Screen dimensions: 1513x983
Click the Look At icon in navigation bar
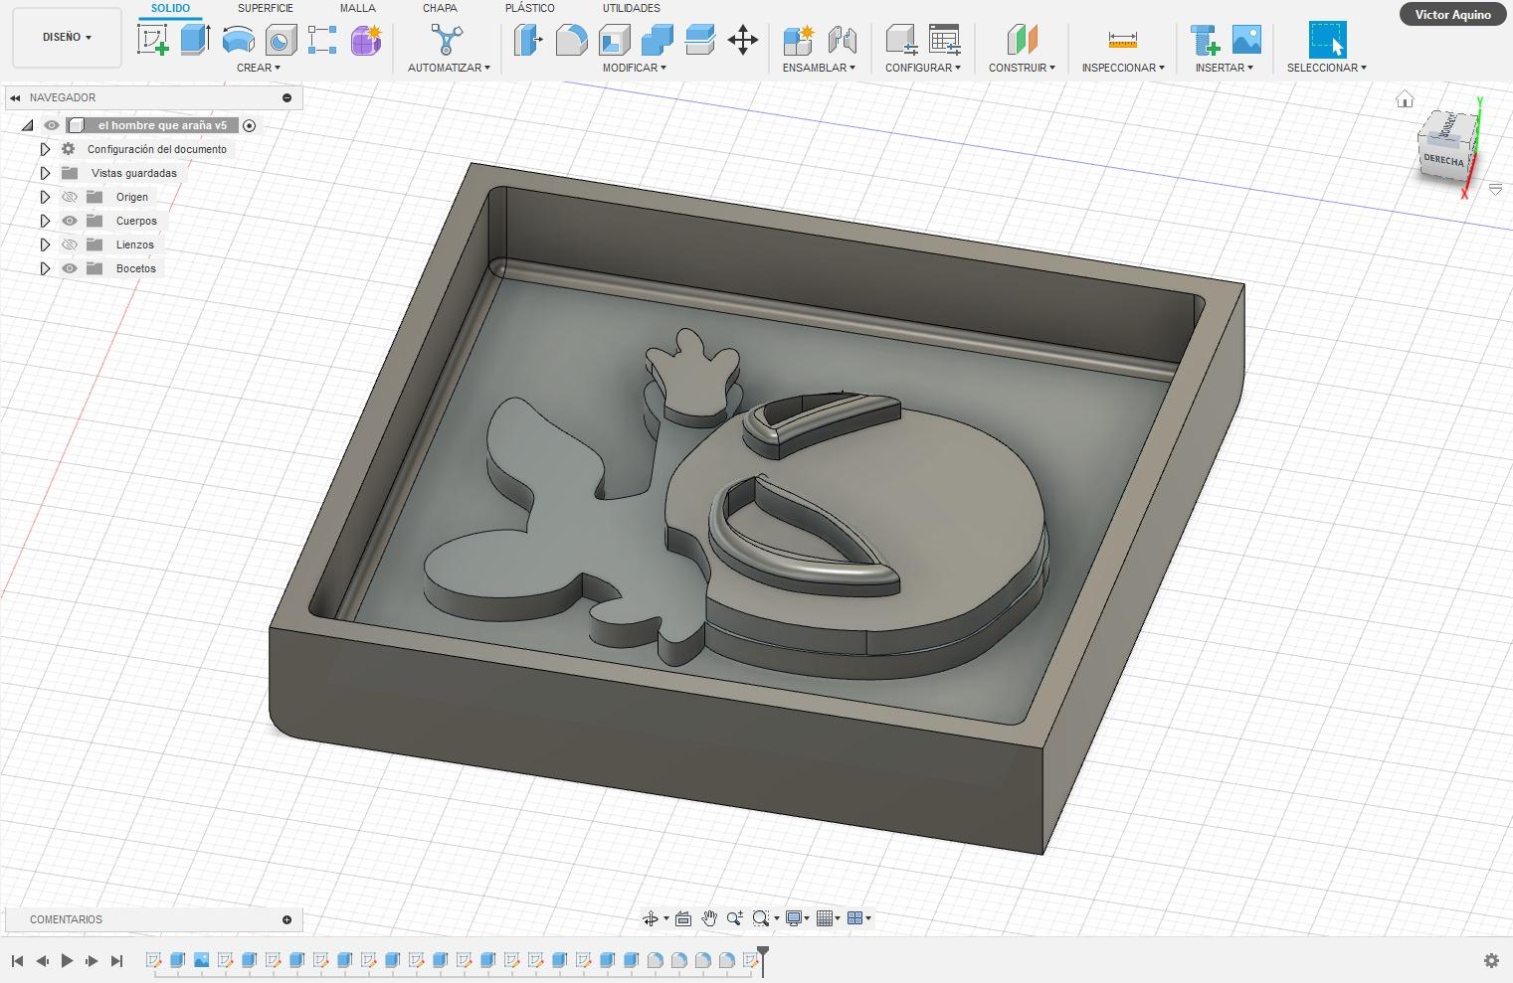point(683,918)
